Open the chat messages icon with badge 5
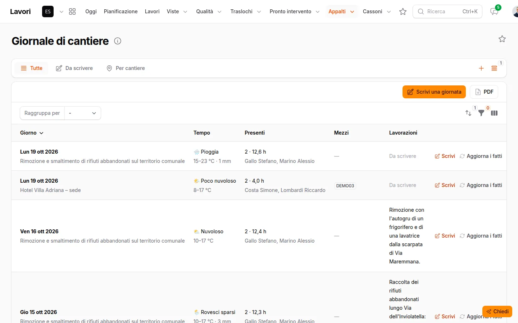This screenshot has height=323, width=518. (494, 11)
